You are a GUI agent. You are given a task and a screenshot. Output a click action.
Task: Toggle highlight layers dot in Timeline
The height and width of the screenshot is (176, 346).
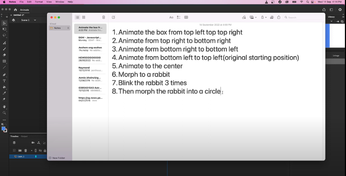[32, 151]
